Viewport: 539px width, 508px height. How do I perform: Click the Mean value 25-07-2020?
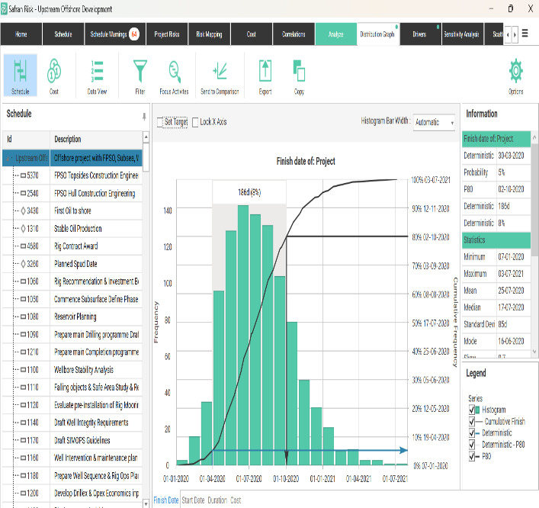511,291
